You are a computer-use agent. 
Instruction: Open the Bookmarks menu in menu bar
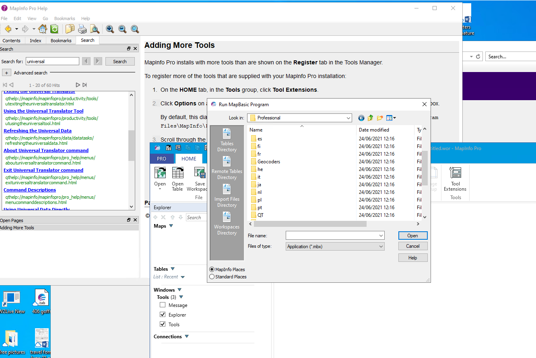65,19
